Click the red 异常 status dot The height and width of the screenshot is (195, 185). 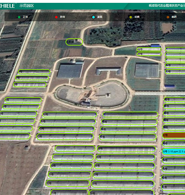coord(56,17)
